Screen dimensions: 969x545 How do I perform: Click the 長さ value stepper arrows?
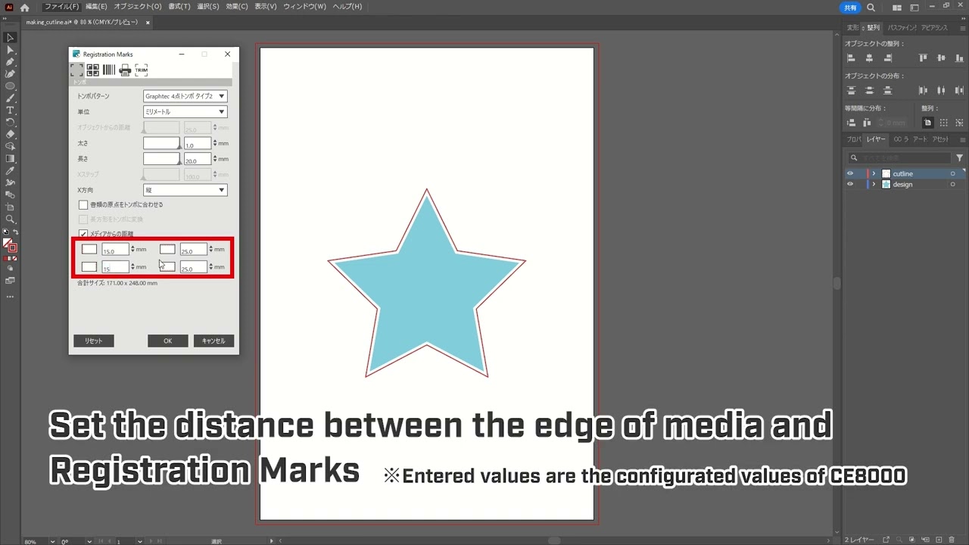point(215,159)
